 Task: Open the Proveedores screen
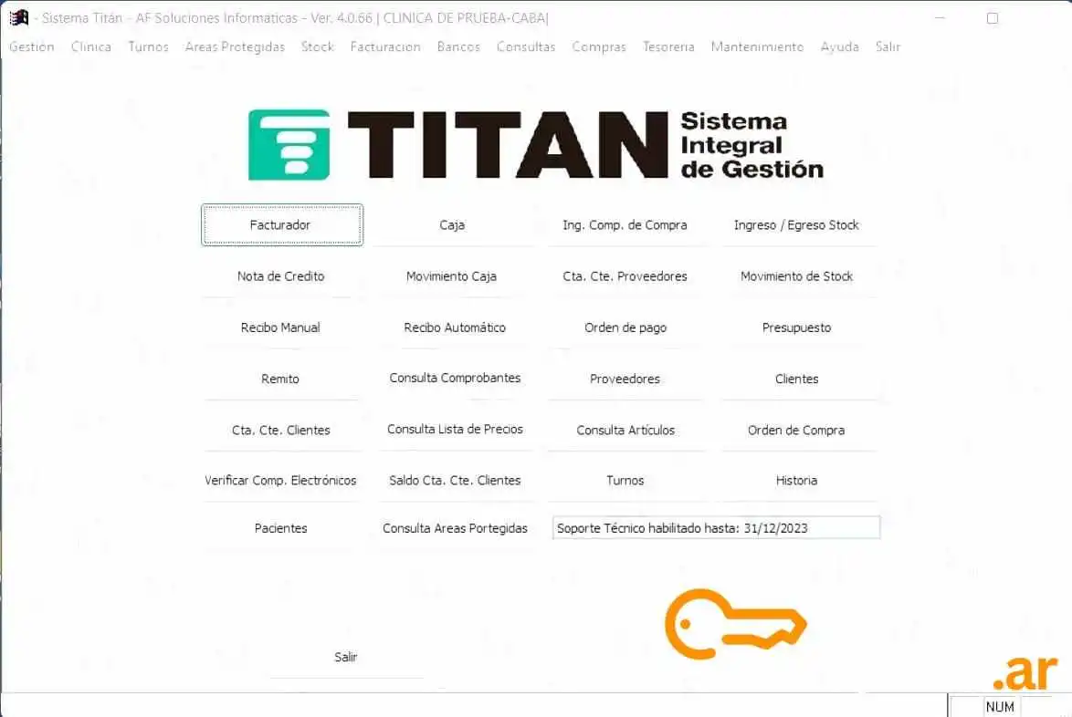click(625, 379)
